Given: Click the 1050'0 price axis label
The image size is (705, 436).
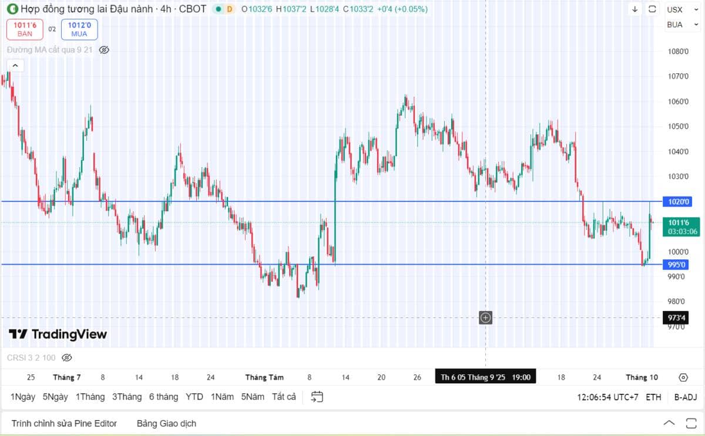Looking at the screenshot, I should pos(678,127).
